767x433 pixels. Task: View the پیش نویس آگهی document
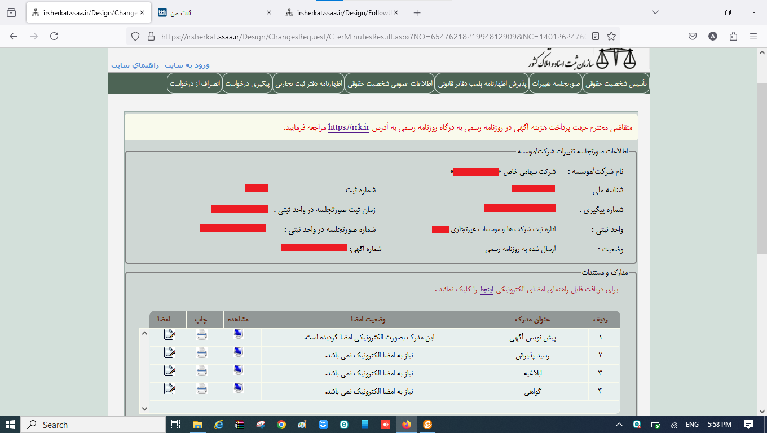(238, 335)
